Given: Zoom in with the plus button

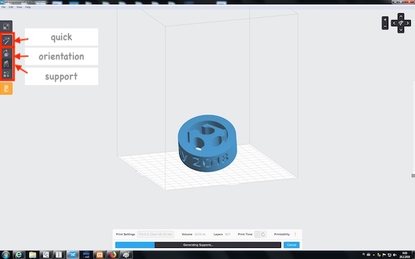Looking at the screenshot, I should click(385, 20).
